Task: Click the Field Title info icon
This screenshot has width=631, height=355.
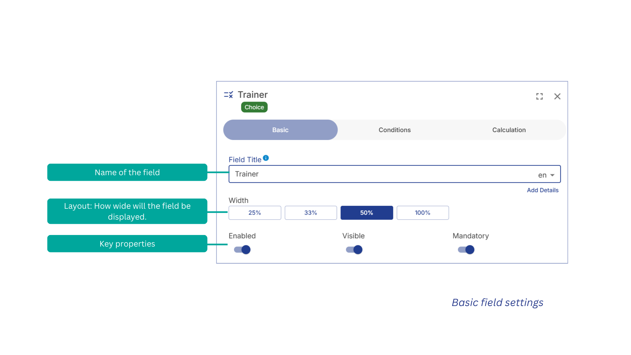Action: (266, 158)
